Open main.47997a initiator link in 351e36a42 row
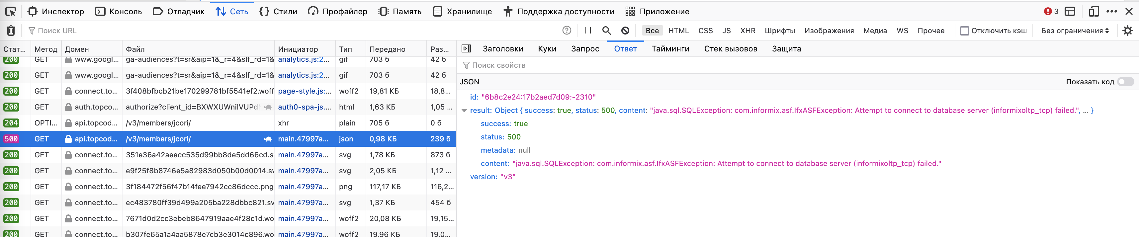Screen dimensions: 1139x237 pyautogui.click(x=303, y=155)
